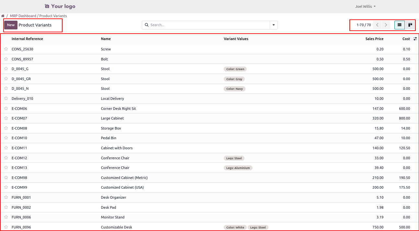The image size is (419, 231).
Task: Open the Joel Willis user menu
Action: click(x=365, y=6)
